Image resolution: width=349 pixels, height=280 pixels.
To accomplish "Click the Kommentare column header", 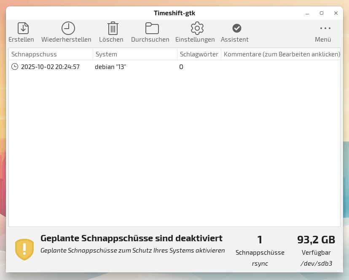I will click(x=281, y=54).
